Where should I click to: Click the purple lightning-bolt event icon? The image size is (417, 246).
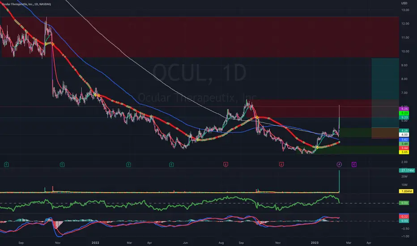tap(339, 164)
